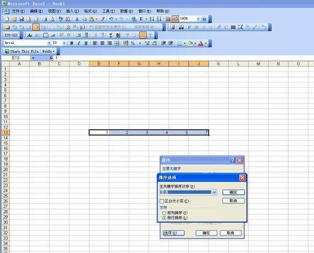
Task: Click the 选项 button in the sort dialog
Action: (x=172, y=233)
